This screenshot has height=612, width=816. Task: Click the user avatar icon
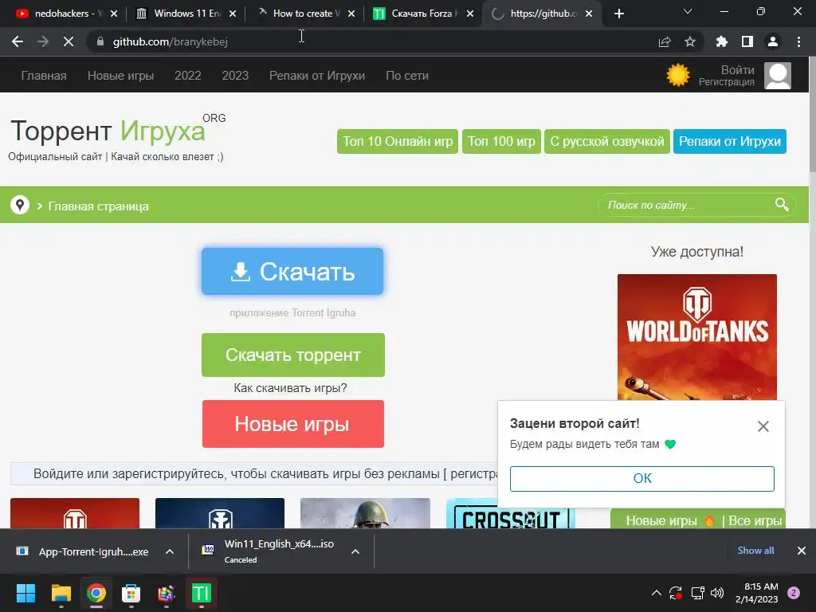pyautogui.click(x=778, y=76)
